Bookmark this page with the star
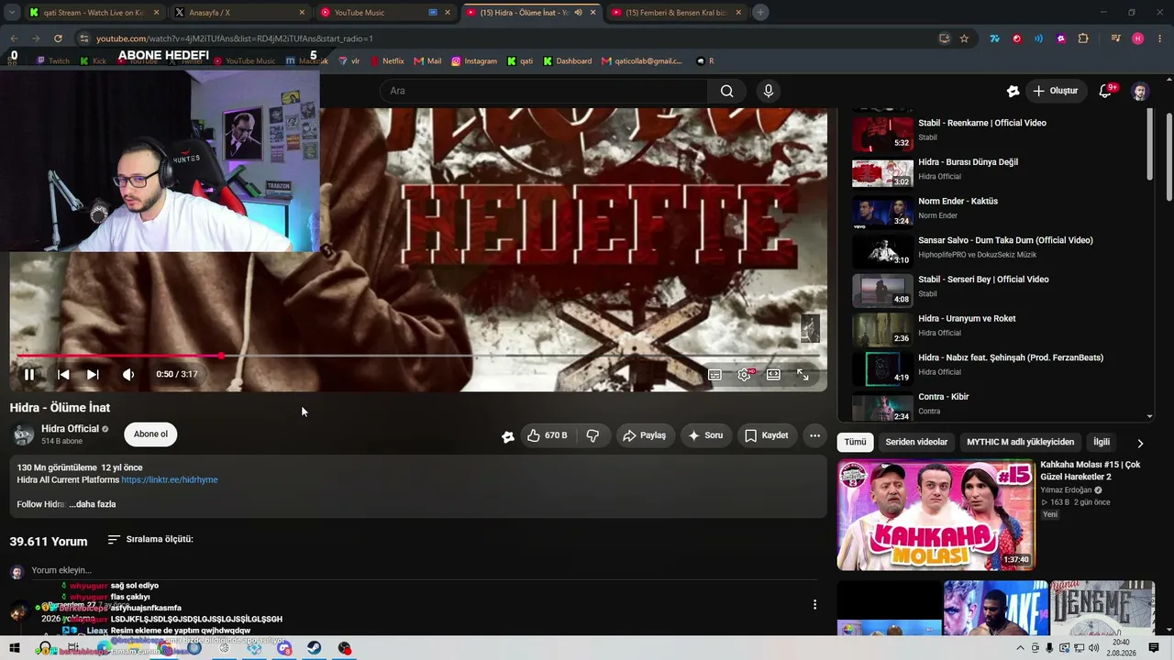 tap(964, 38)
